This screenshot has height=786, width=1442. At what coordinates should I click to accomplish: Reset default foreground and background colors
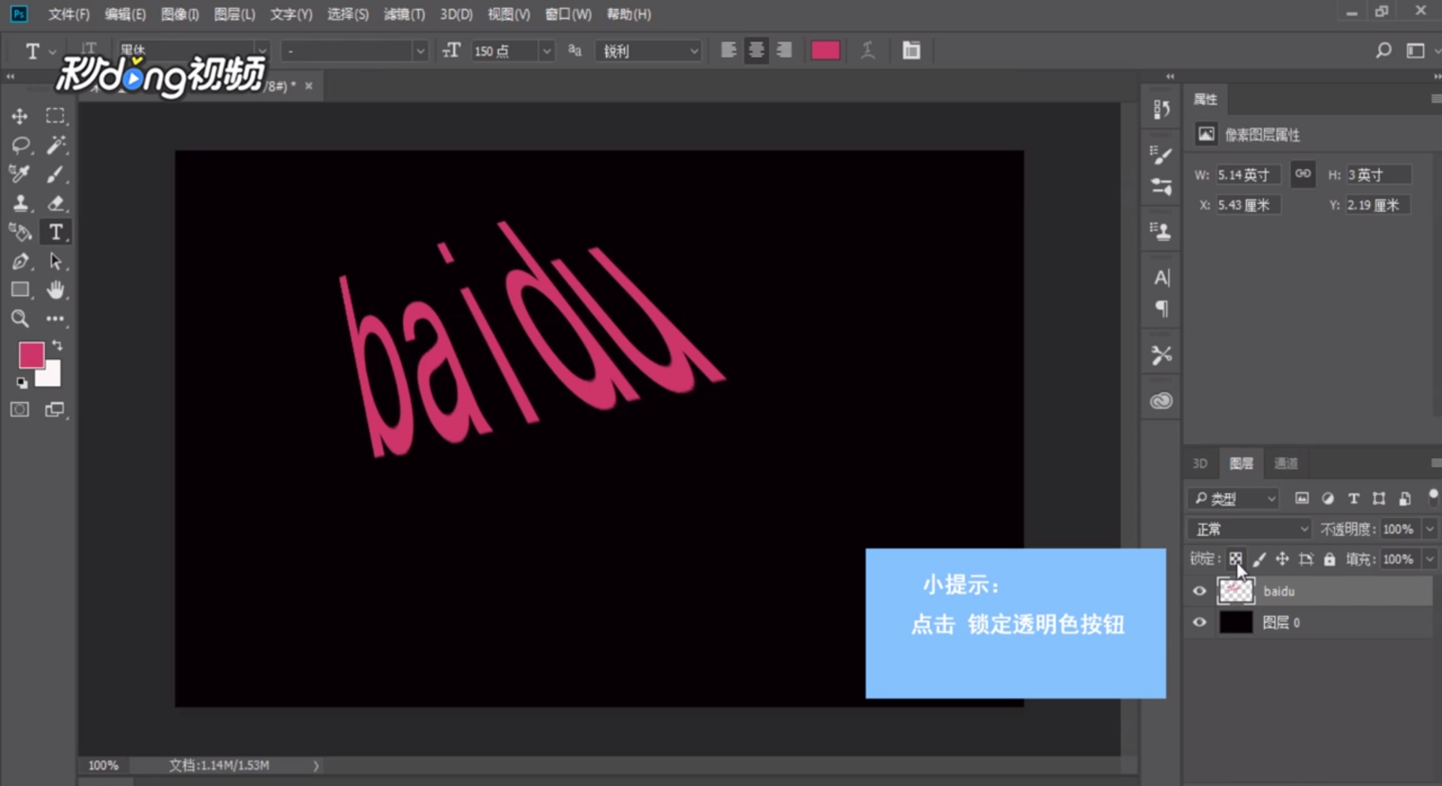[22, 383]
